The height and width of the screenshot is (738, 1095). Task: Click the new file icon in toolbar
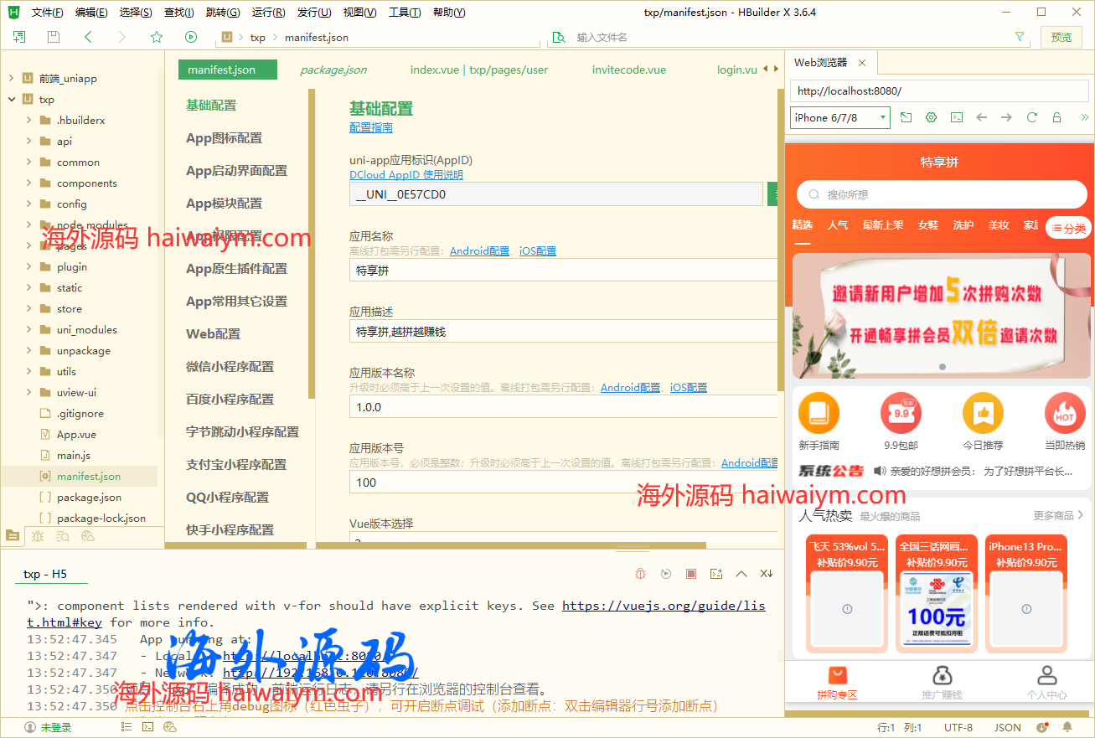pyautogui.click(x=19, y=37)
